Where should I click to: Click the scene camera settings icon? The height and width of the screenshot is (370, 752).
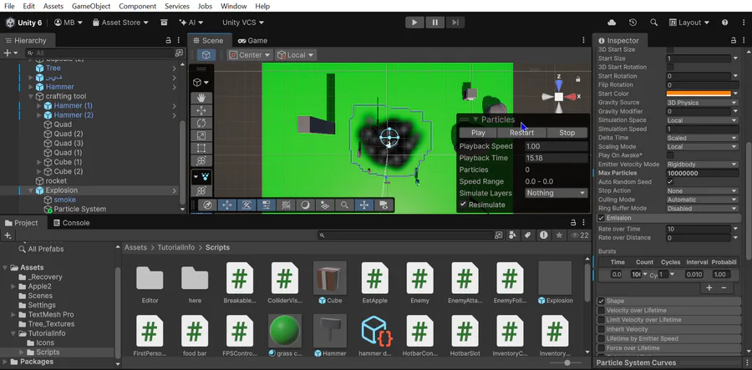coord(384,205)
